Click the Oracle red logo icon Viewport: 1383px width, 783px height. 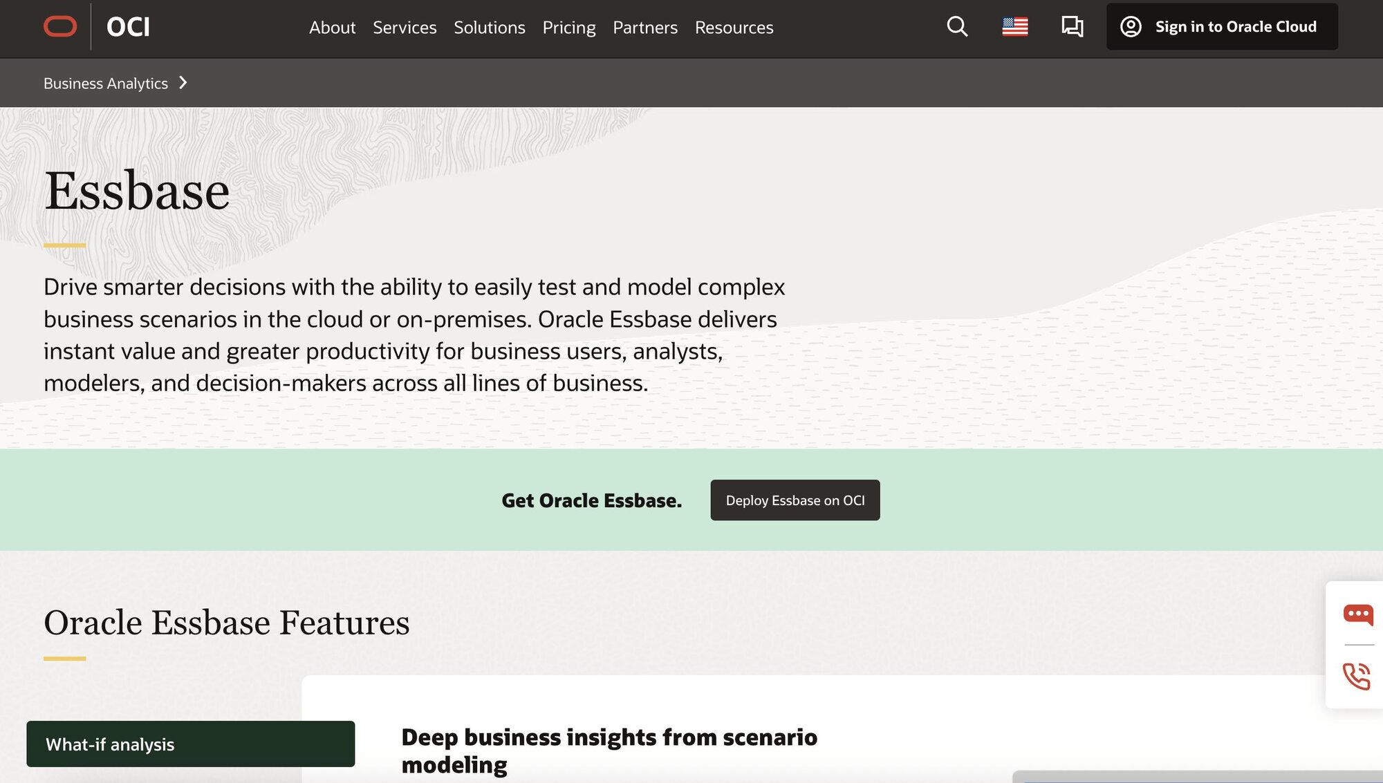pos(60,26)
